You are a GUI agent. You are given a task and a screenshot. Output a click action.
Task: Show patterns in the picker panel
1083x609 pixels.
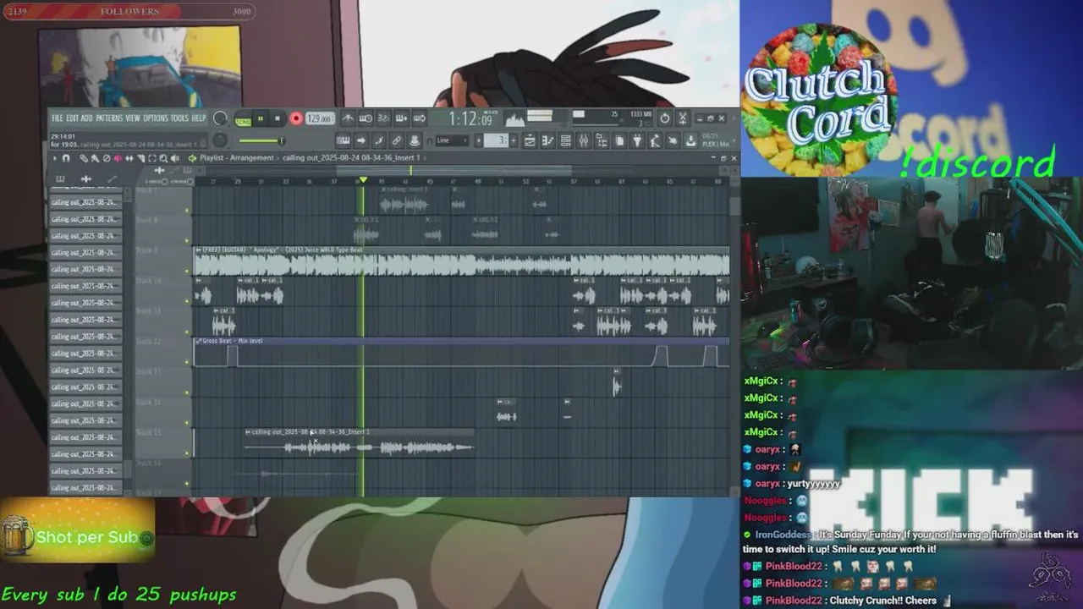pyautogui.click(x=60, y=178)
